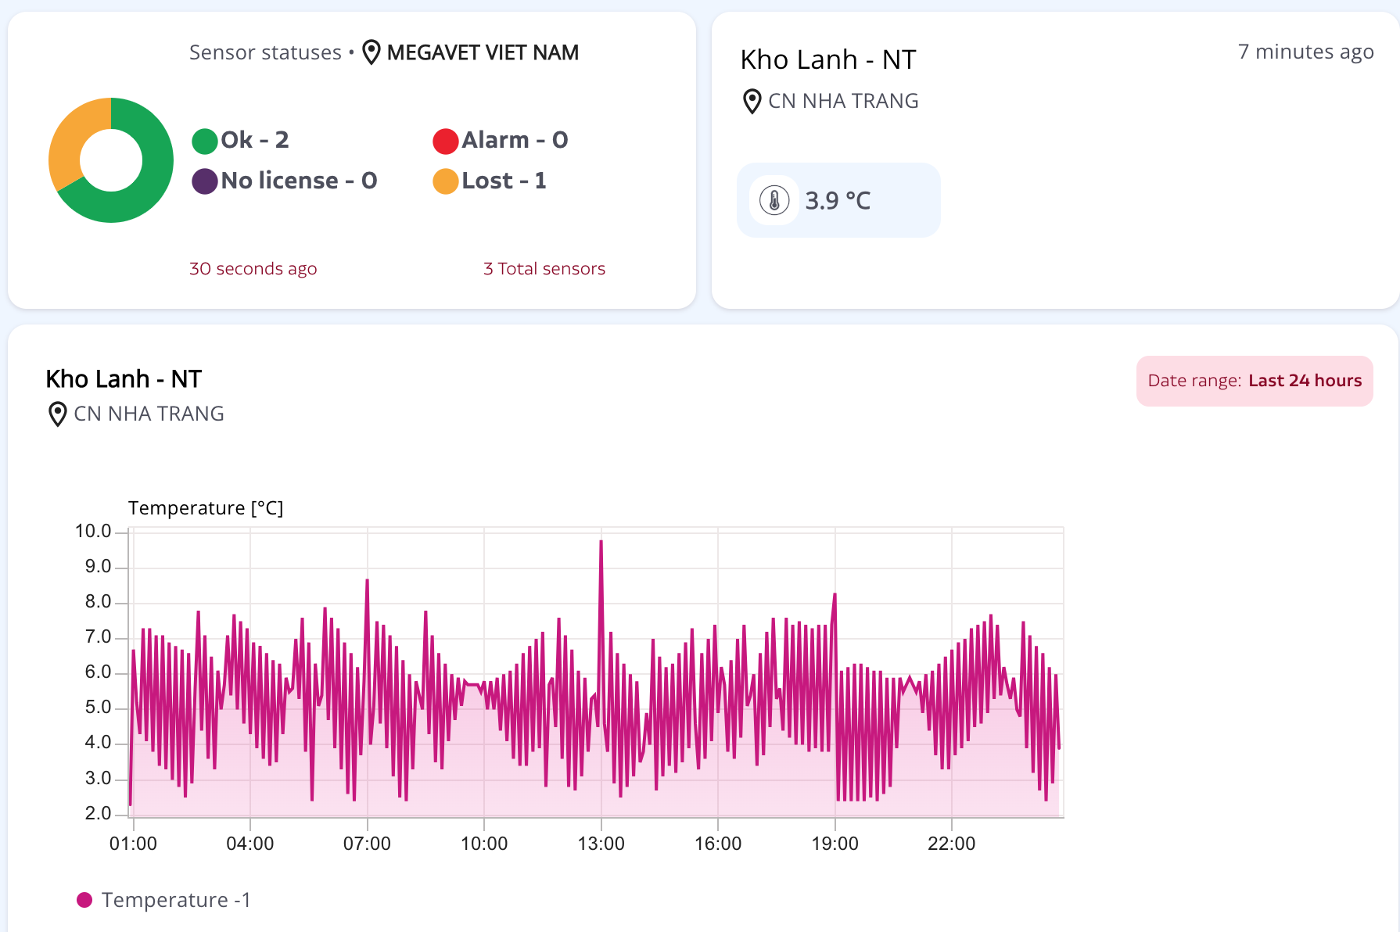The width and height of the screenshot is (1400, 932).
Task: Click the 13:00 time axis label
Action: tap(601, 844)
